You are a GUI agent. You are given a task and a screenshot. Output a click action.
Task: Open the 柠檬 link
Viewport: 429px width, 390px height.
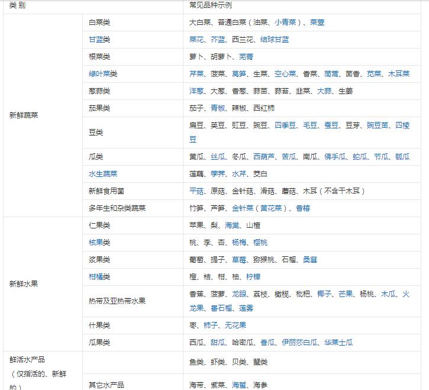coord(253,277)
